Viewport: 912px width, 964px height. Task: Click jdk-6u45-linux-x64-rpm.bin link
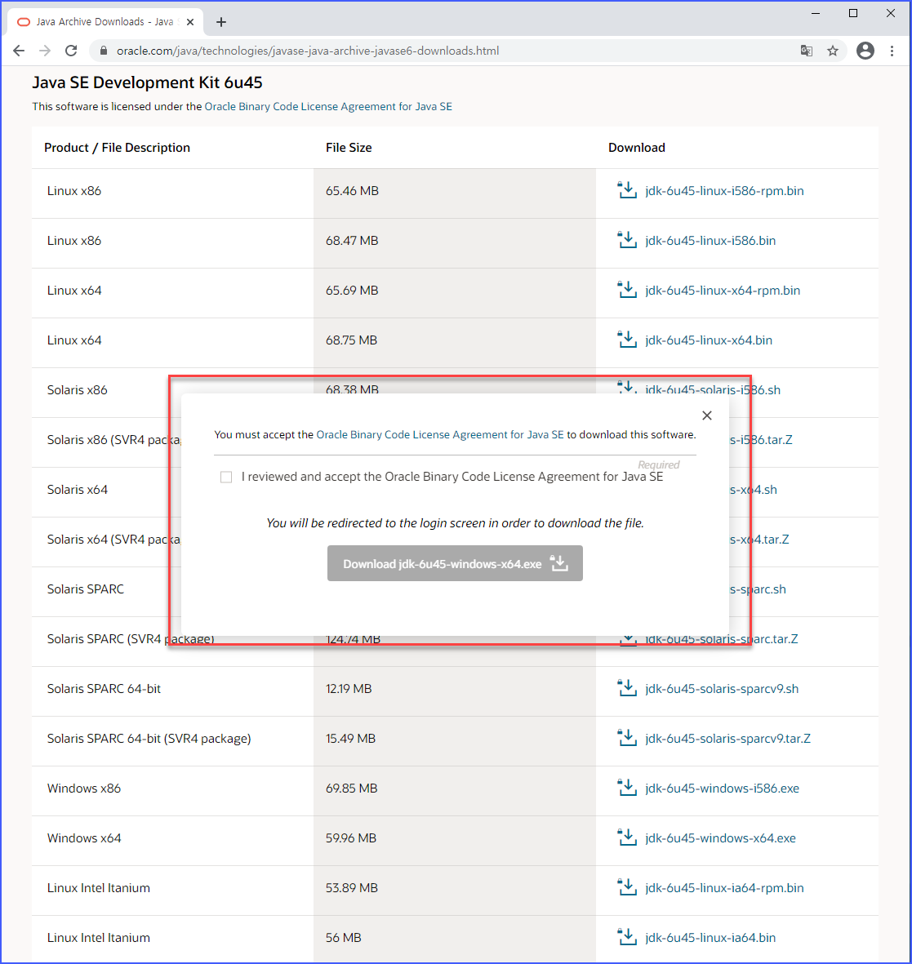click(x=723, y=291)
